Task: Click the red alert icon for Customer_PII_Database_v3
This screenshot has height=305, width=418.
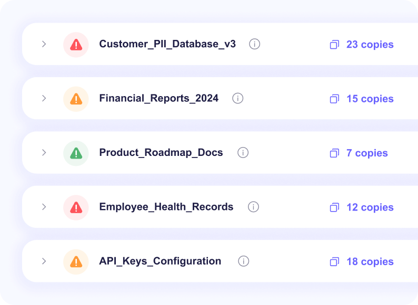Action: point(76,45)
